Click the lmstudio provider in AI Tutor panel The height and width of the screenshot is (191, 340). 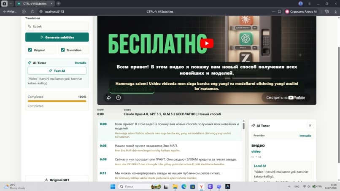305,135
